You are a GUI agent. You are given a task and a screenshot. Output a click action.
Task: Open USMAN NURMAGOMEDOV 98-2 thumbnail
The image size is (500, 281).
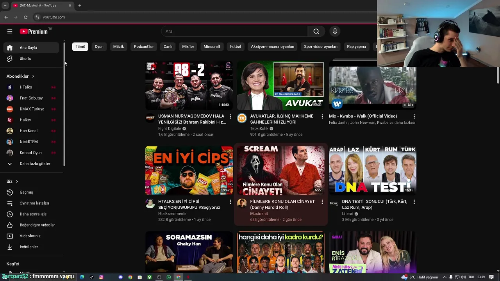point(189,85)
